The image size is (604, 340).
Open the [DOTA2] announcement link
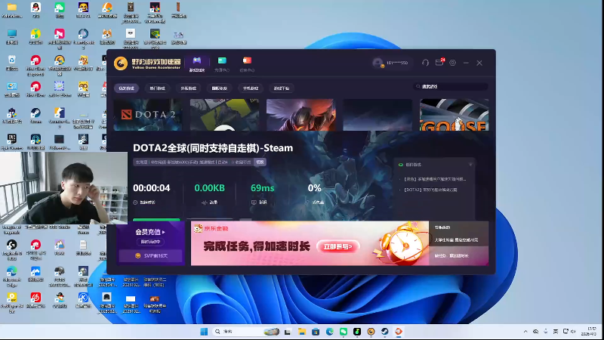430,190
